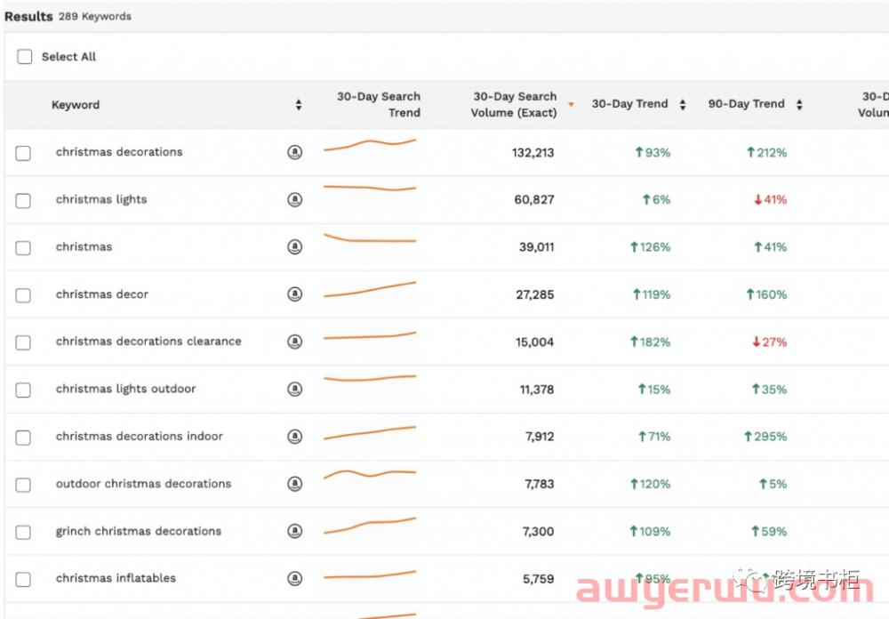Select checkbox for christmas decor
This screenshot has height=619, width=889.
tap(23, 295)
